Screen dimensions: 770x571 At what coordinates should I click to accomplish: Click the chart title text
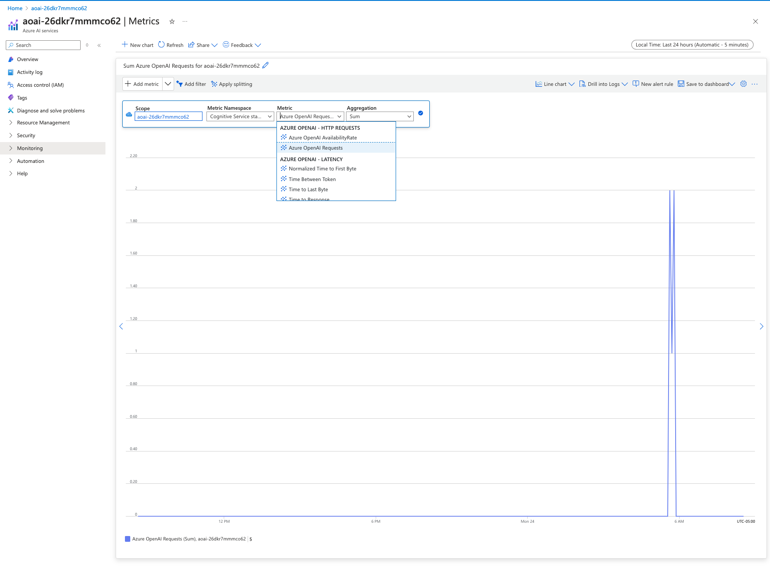click(x=191, y=66)
